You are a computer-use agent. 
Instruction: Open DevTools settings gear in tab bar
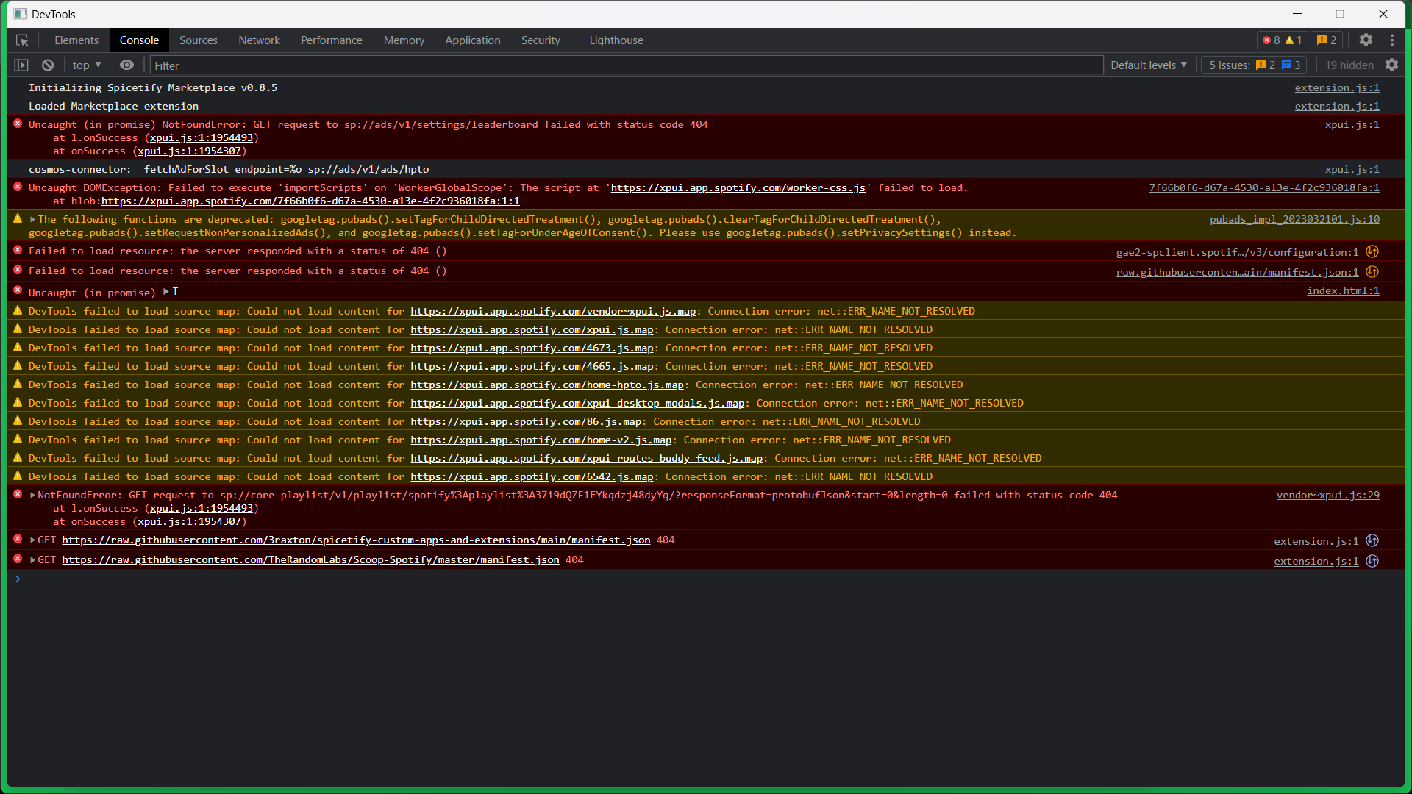1366,40
